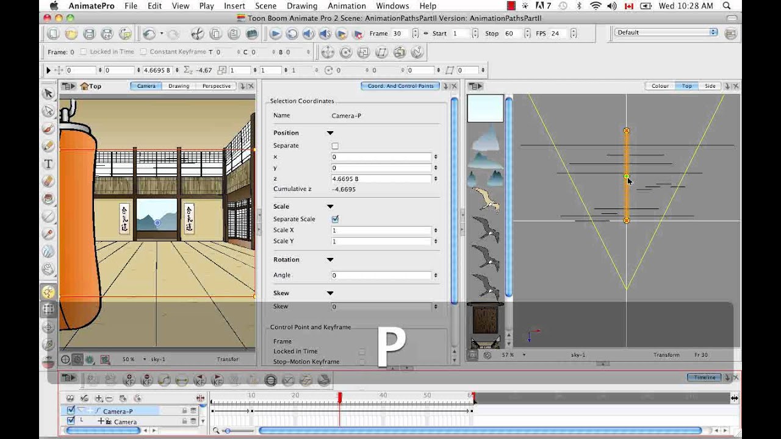Click the New scene icon

coord(54,34)
